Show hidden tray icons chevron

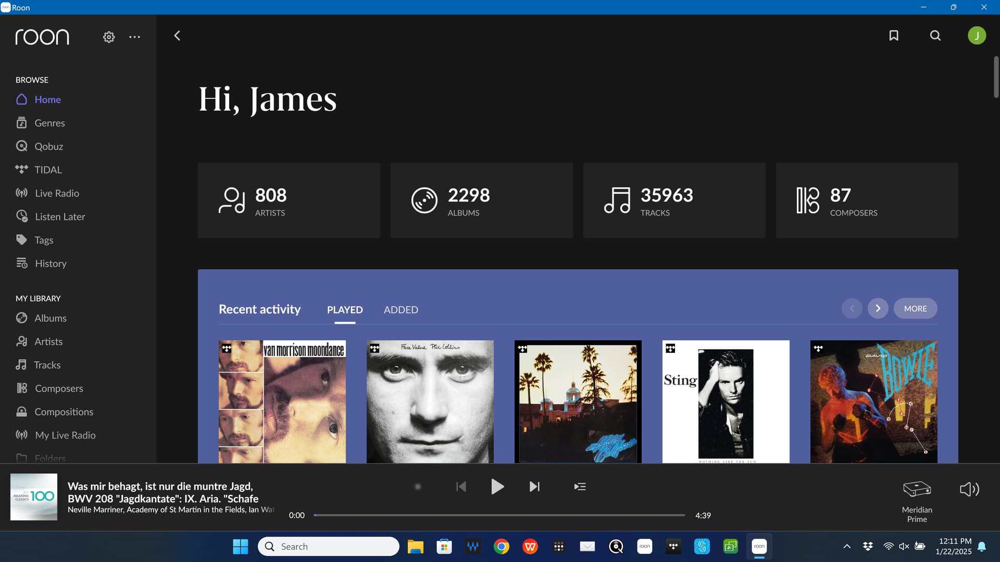(847, 546)
